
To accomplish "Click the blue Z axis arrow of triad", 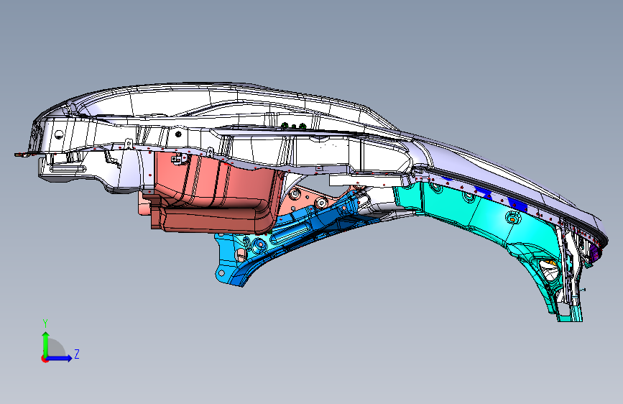I will click(60, 358).
